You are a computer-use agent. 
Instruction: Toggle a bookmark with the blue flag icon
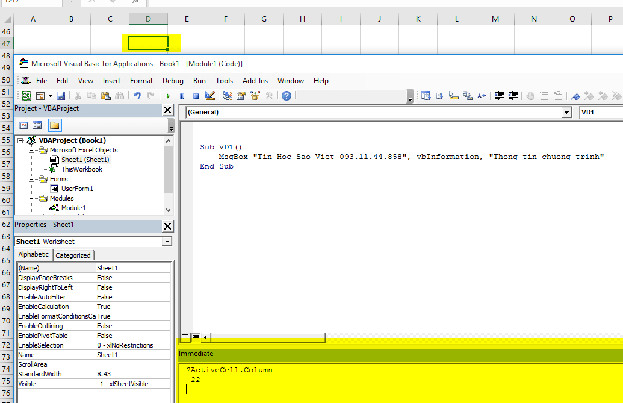(x=575, y=96)
